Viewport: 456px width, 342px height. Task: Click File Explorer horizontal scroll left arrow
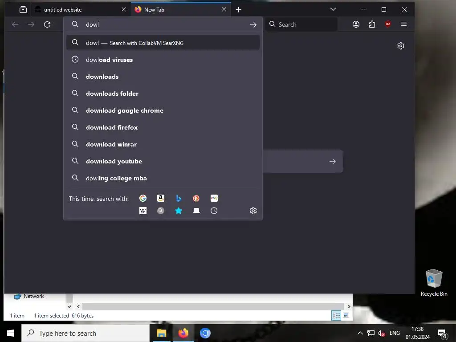click(78, 306)
